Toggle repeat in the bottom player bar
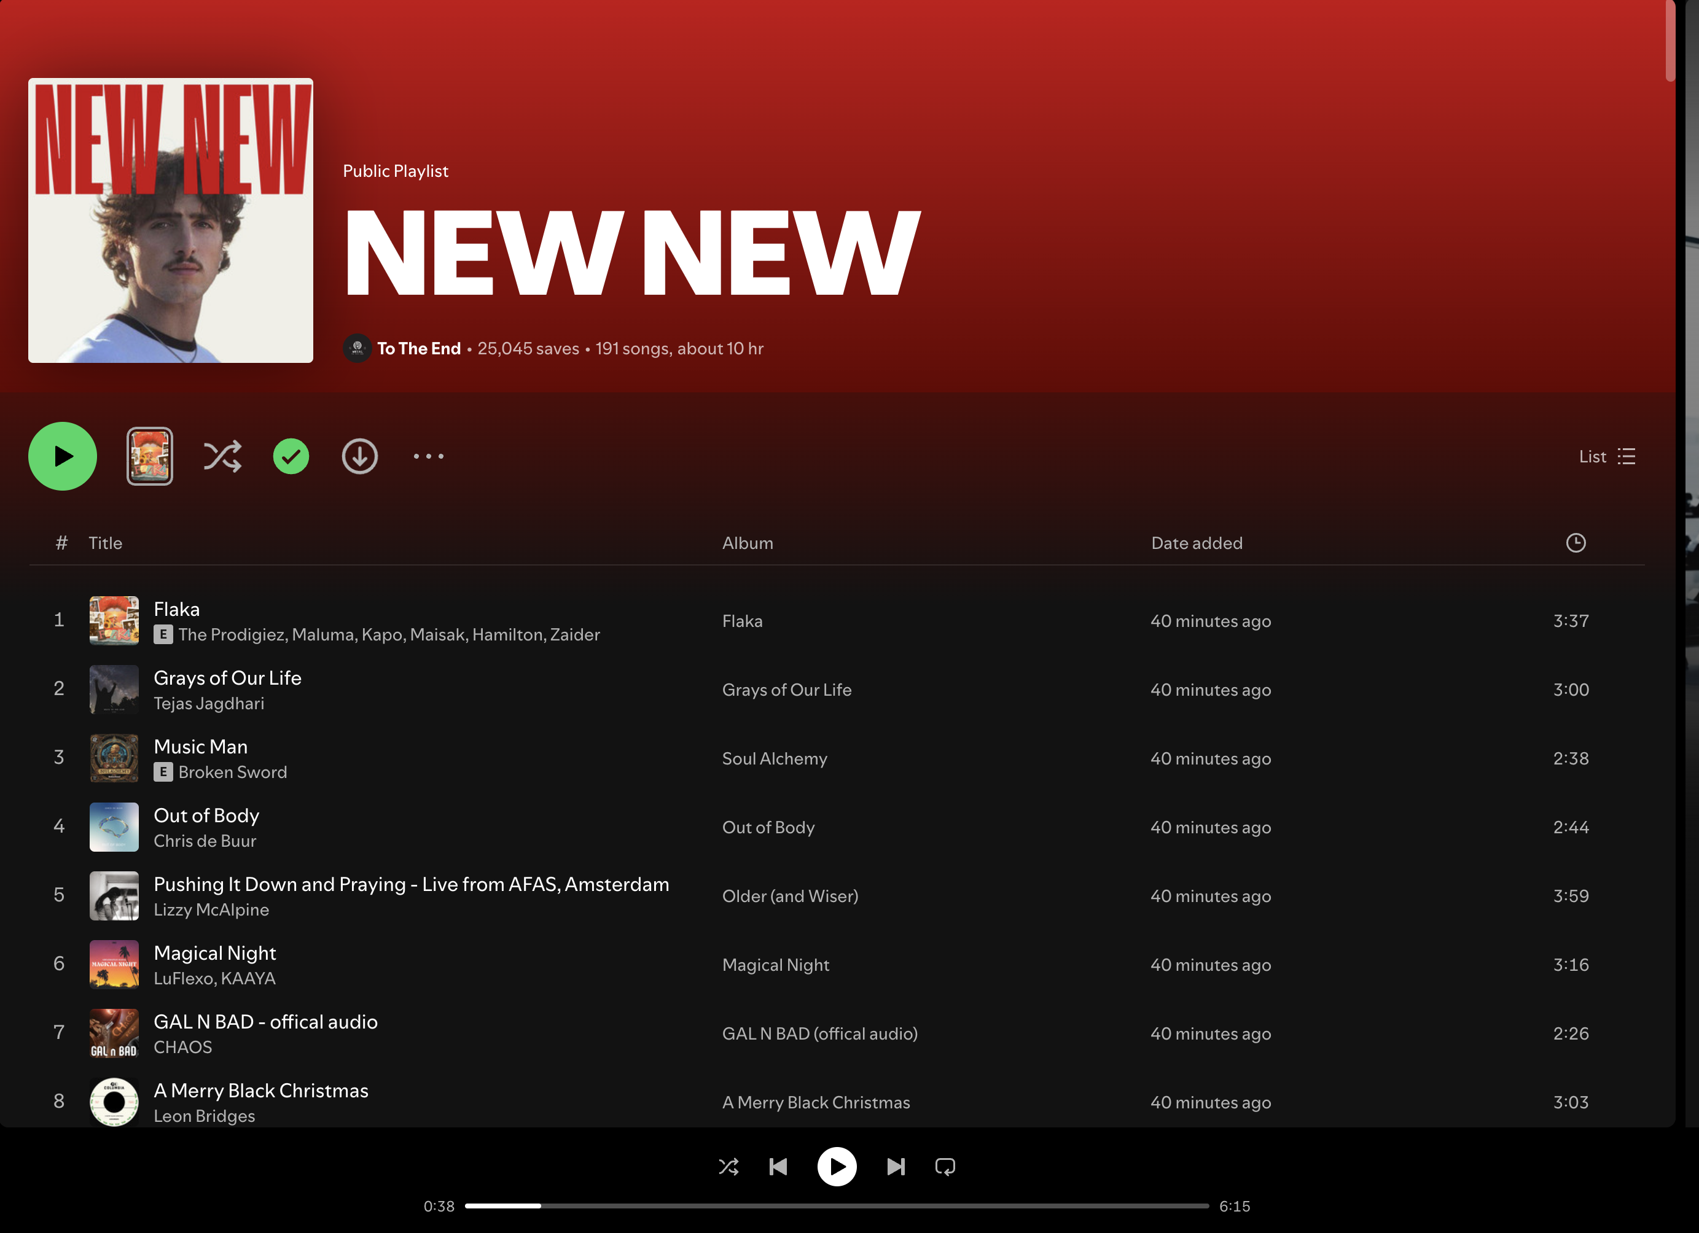Image resolution: width=1699 pixels, height=1233 pixels. click(x=945, y=1166)
